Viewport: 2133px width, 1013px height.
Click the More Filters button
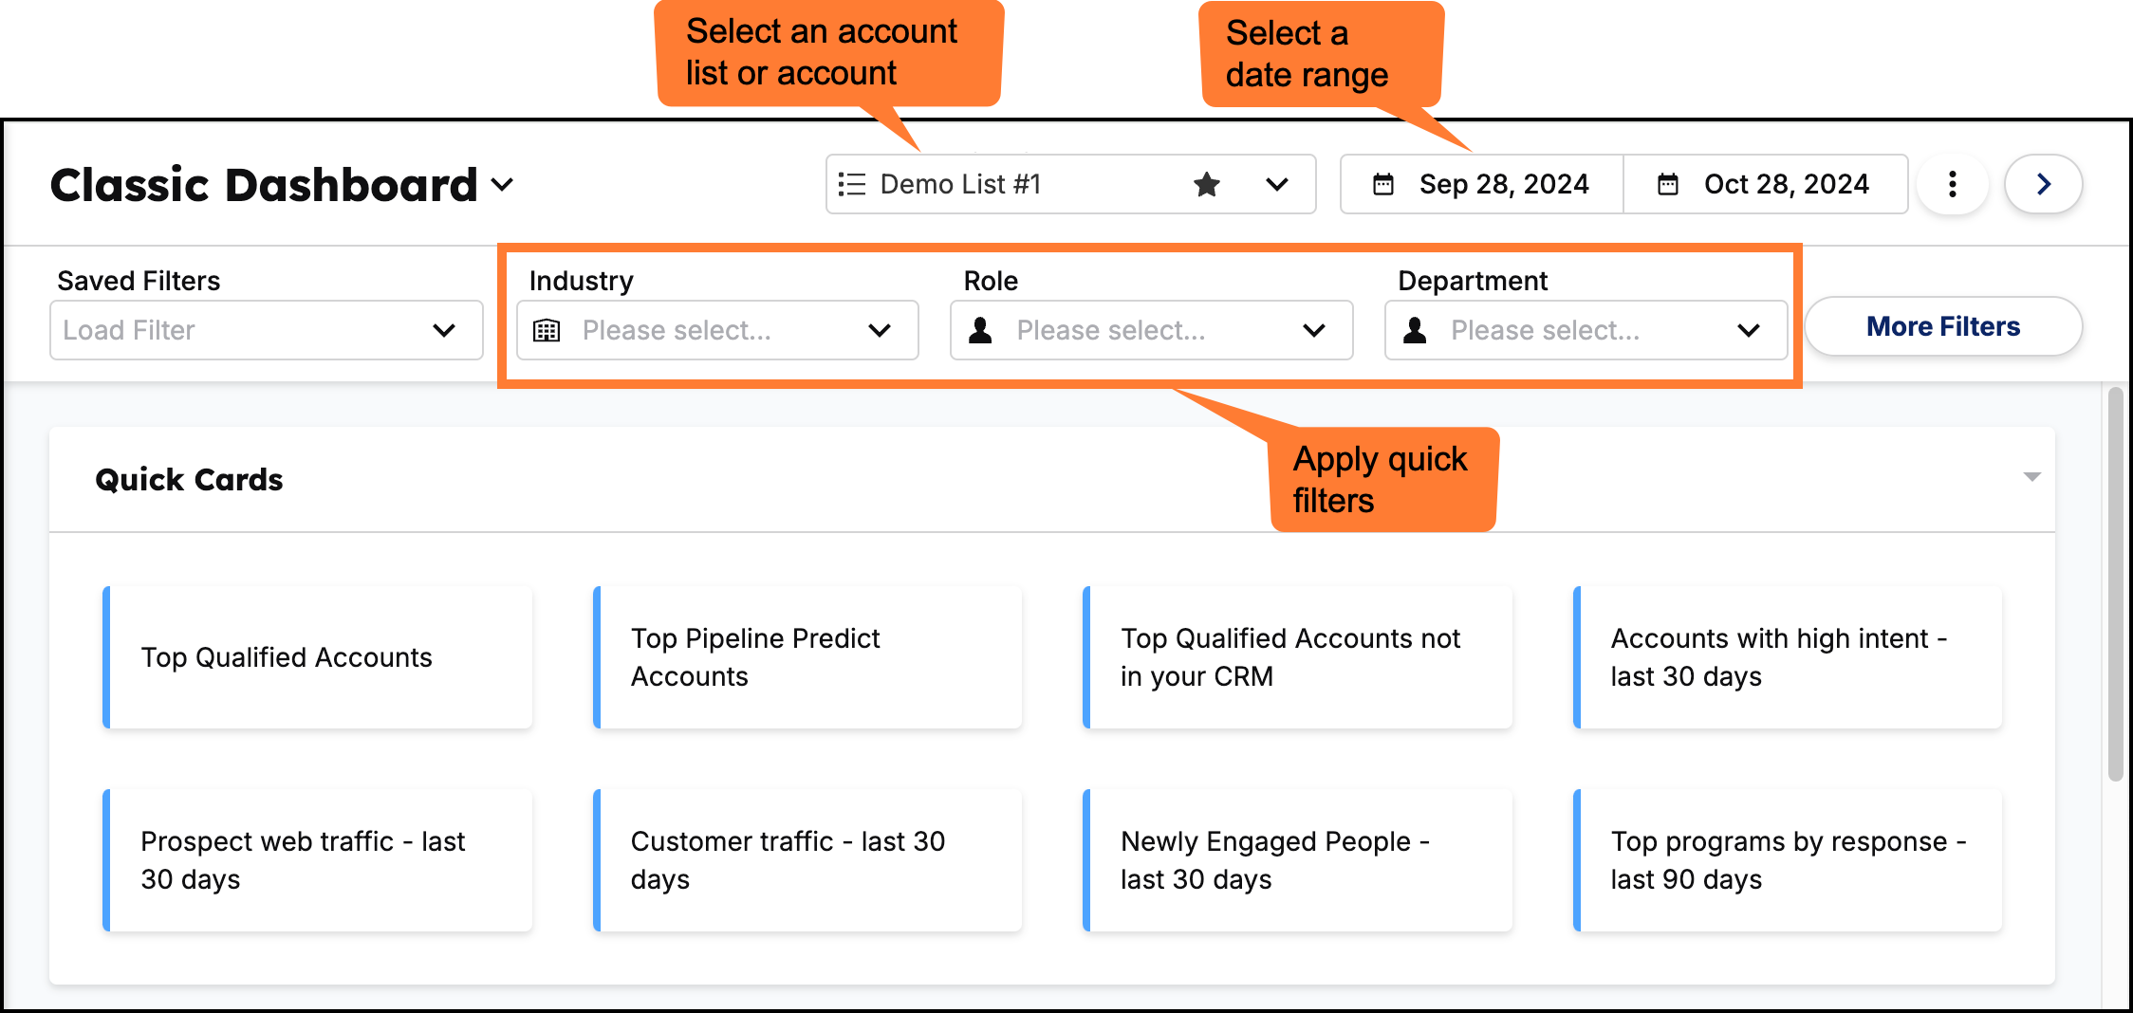[x=1942, y=327]
